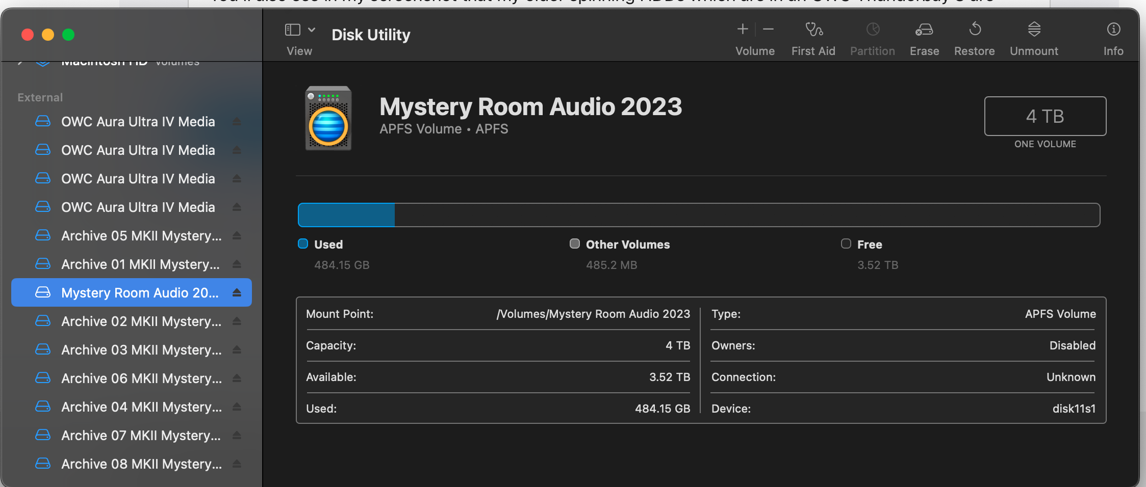Click the 485.2 MB Other Volumes value
The image size is (1146, 487).
612,265
